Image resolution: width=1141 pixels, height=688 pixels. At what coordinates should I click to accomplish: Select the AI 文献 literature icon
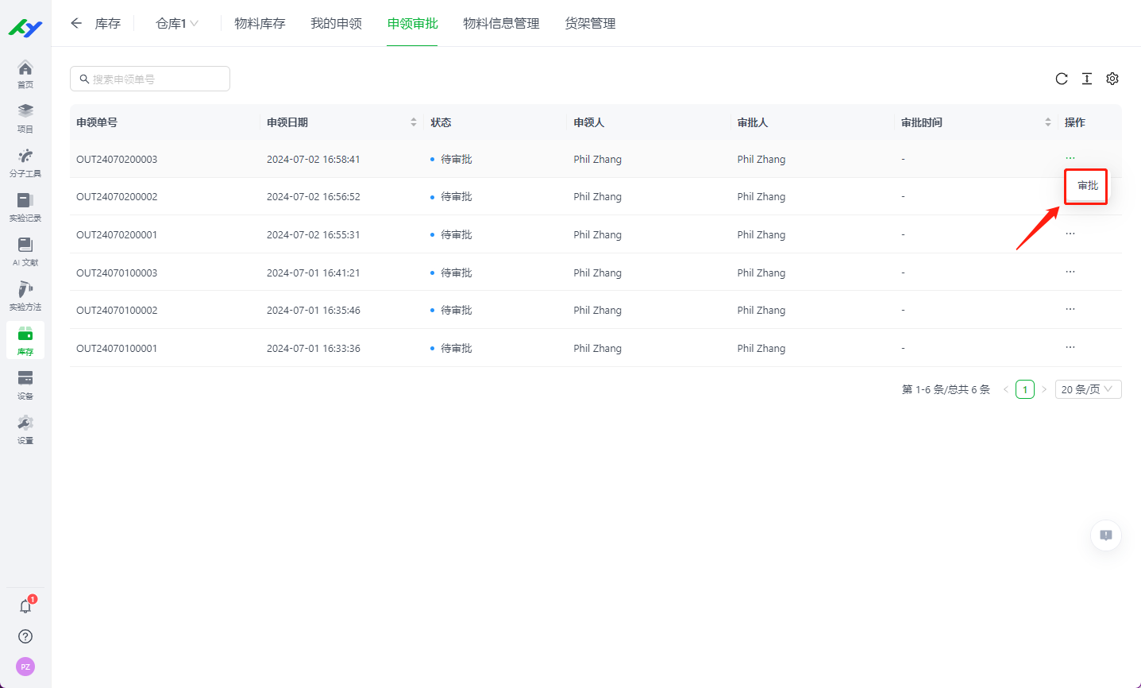(25, 247)
